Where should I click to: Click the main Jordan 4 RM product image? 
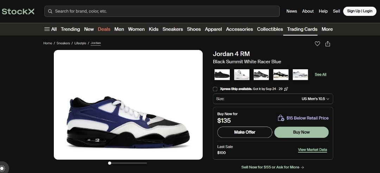pyautogui.click(x=128, y=105)
